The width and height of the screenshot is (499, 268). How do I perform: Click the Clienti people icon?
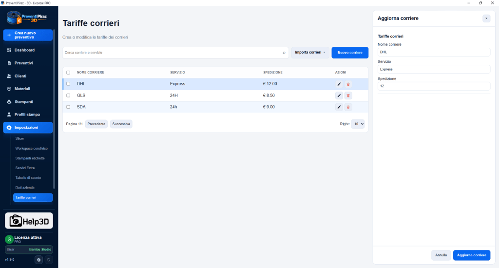click(9, 76)
